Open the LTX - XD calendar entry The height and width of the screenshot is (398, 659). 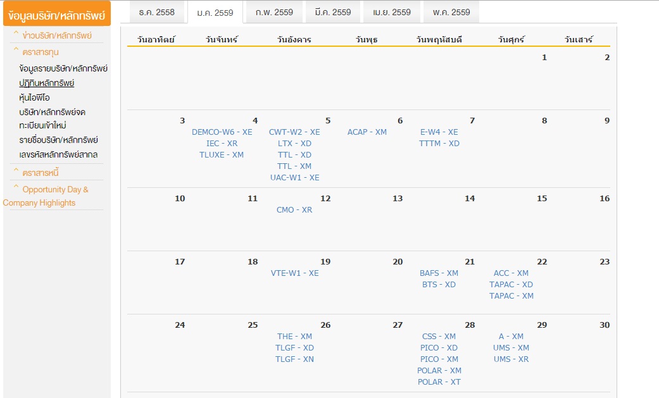(x=294, y=143)
